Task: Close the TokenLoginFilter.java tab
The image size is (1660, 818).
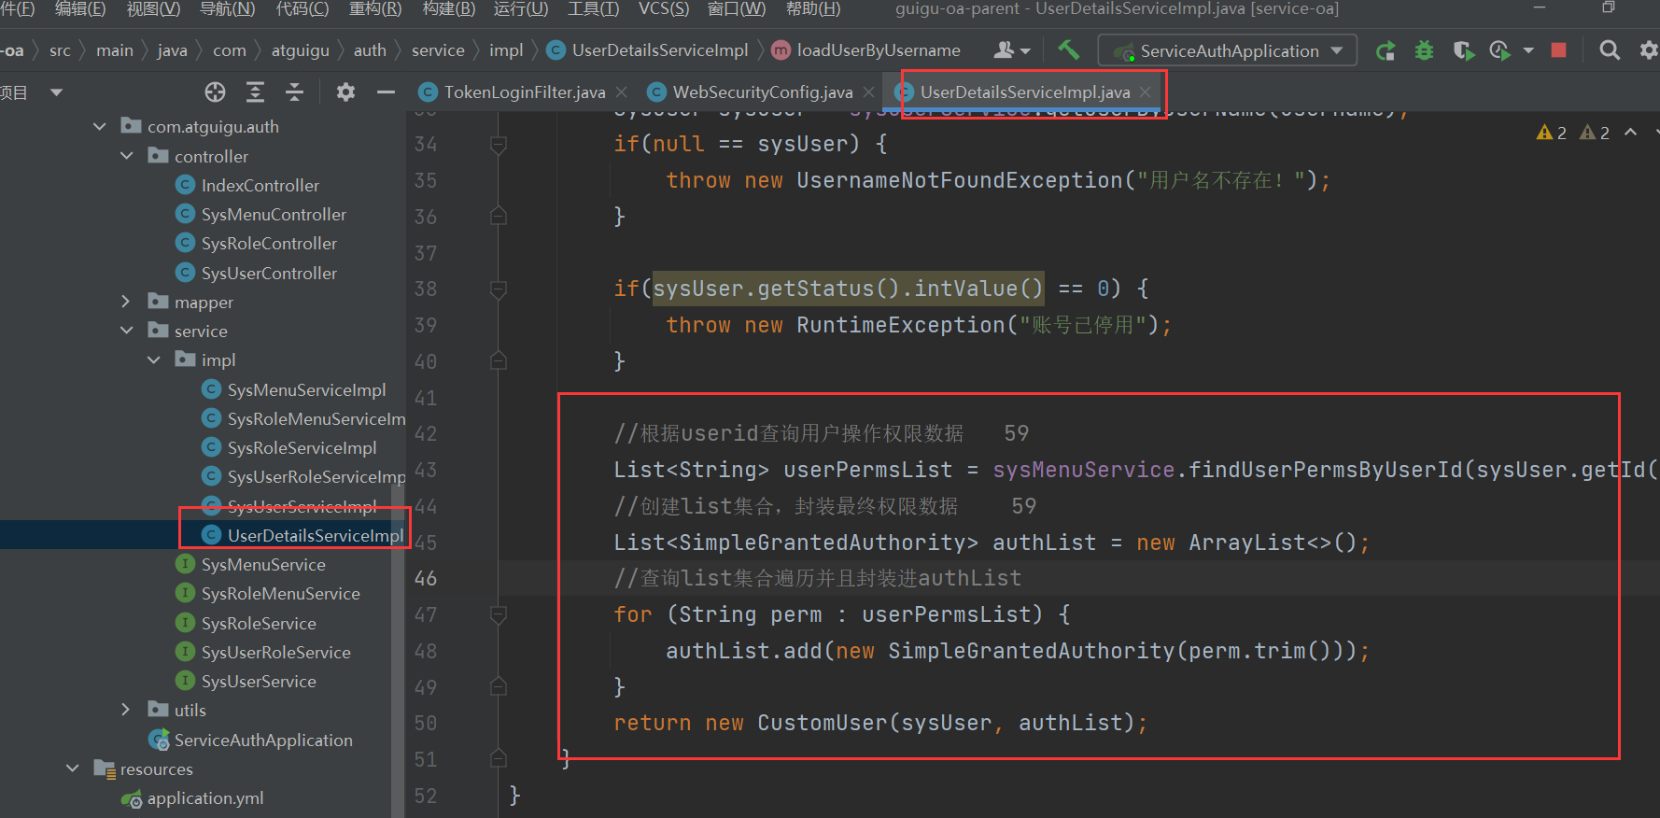Action: [622, 92]
